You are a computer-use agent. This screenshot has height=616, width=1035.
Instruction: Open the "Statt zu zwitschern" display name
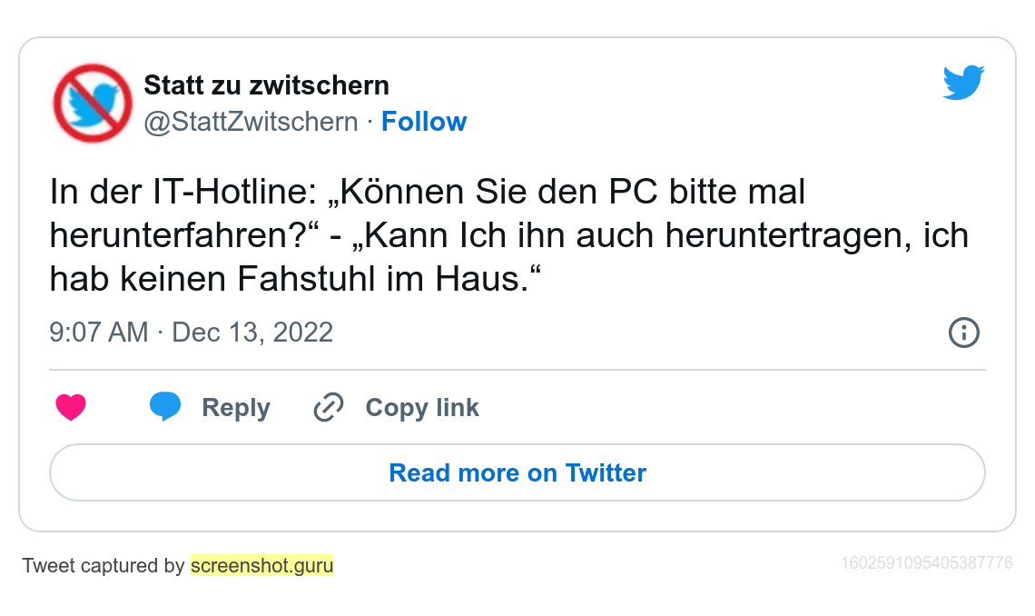tap(266, 85)
